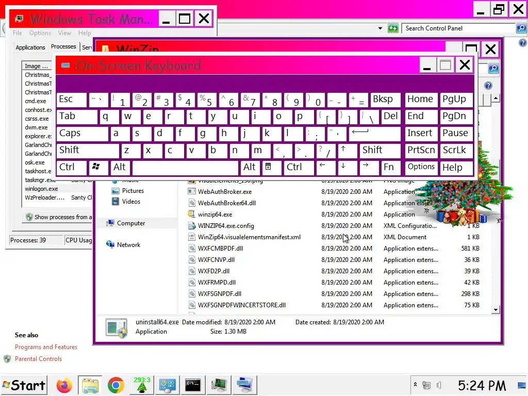Open the Help menu in Task Manager
Image resolution: width=528 pixels, height=396 pixels.
[x=85, y=33]
